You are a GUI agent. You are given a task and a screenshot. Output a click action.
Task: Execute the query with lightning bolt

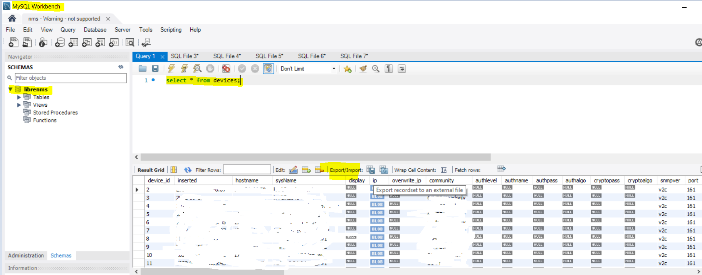coord(171,69)
